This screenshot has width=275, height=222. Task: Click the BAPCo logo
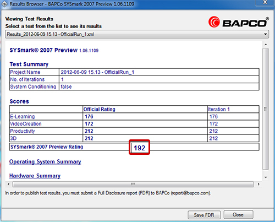coord(239,22)
